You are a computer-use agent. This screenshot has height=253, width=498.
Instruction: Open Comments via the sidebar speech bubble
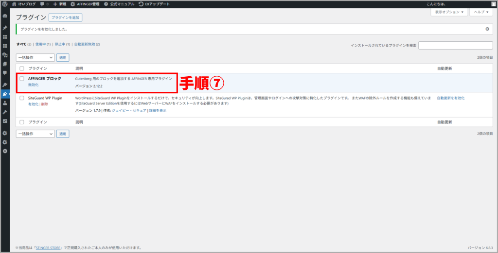point(5,72)
